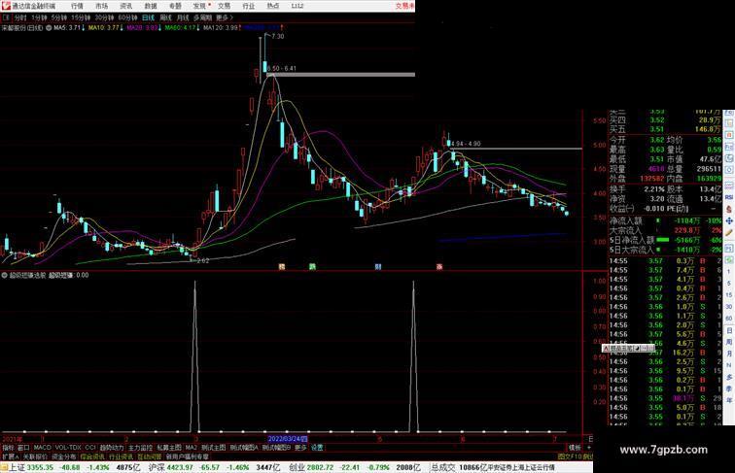Viewport: 735px width, 473px height.
Task: Open the 市场 menu
Action: point(101,6)
